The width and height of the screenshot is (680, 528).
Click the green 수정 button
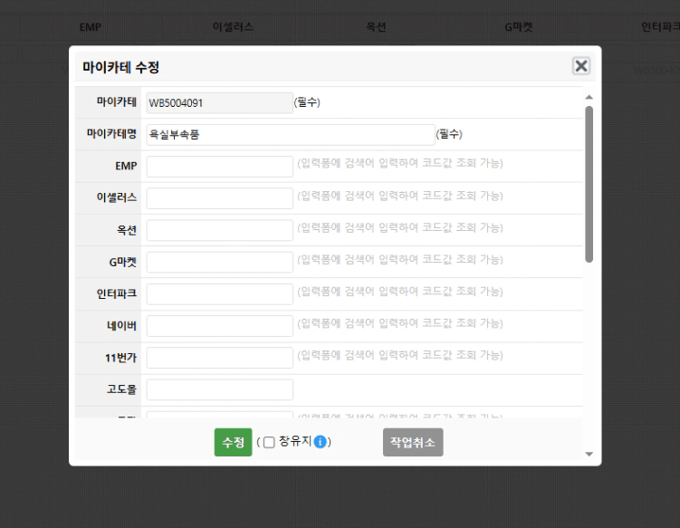coord(233,442)
